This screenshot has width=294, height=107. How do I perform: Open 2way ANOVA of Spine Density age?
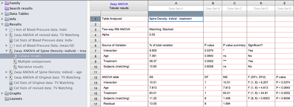point(48,72)
